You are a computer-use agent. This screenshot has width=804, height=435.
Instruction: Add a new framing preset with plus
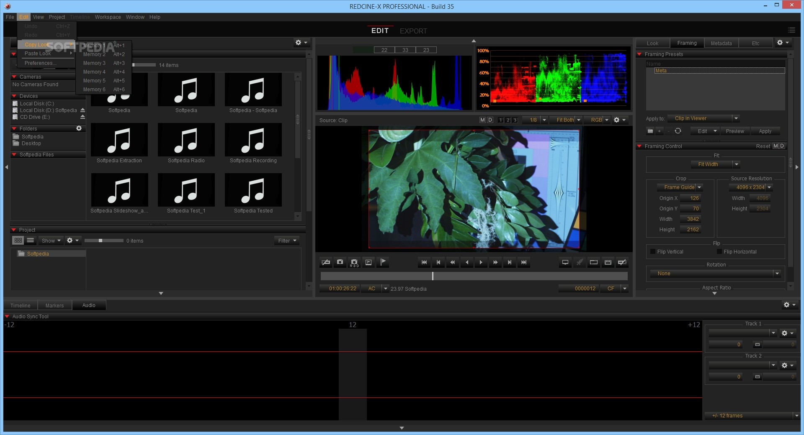tap(660, 131)
